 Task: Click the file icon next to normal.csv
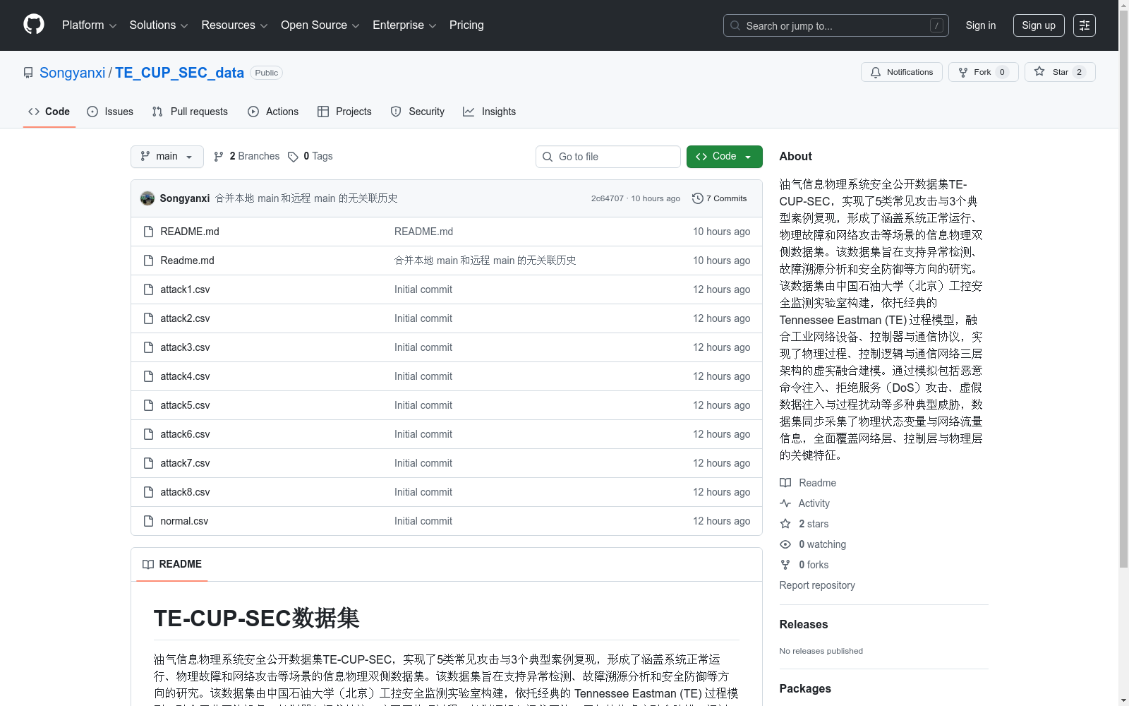pyautogui.click(x=148, y=521)
